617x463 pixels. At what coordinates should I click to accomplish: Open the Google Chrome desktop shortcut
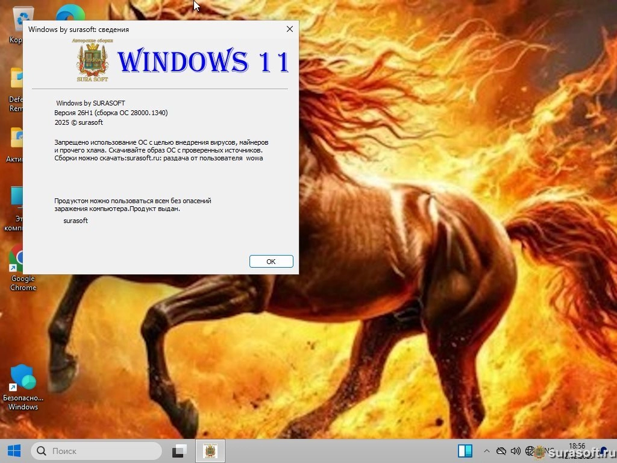(23, 268)
